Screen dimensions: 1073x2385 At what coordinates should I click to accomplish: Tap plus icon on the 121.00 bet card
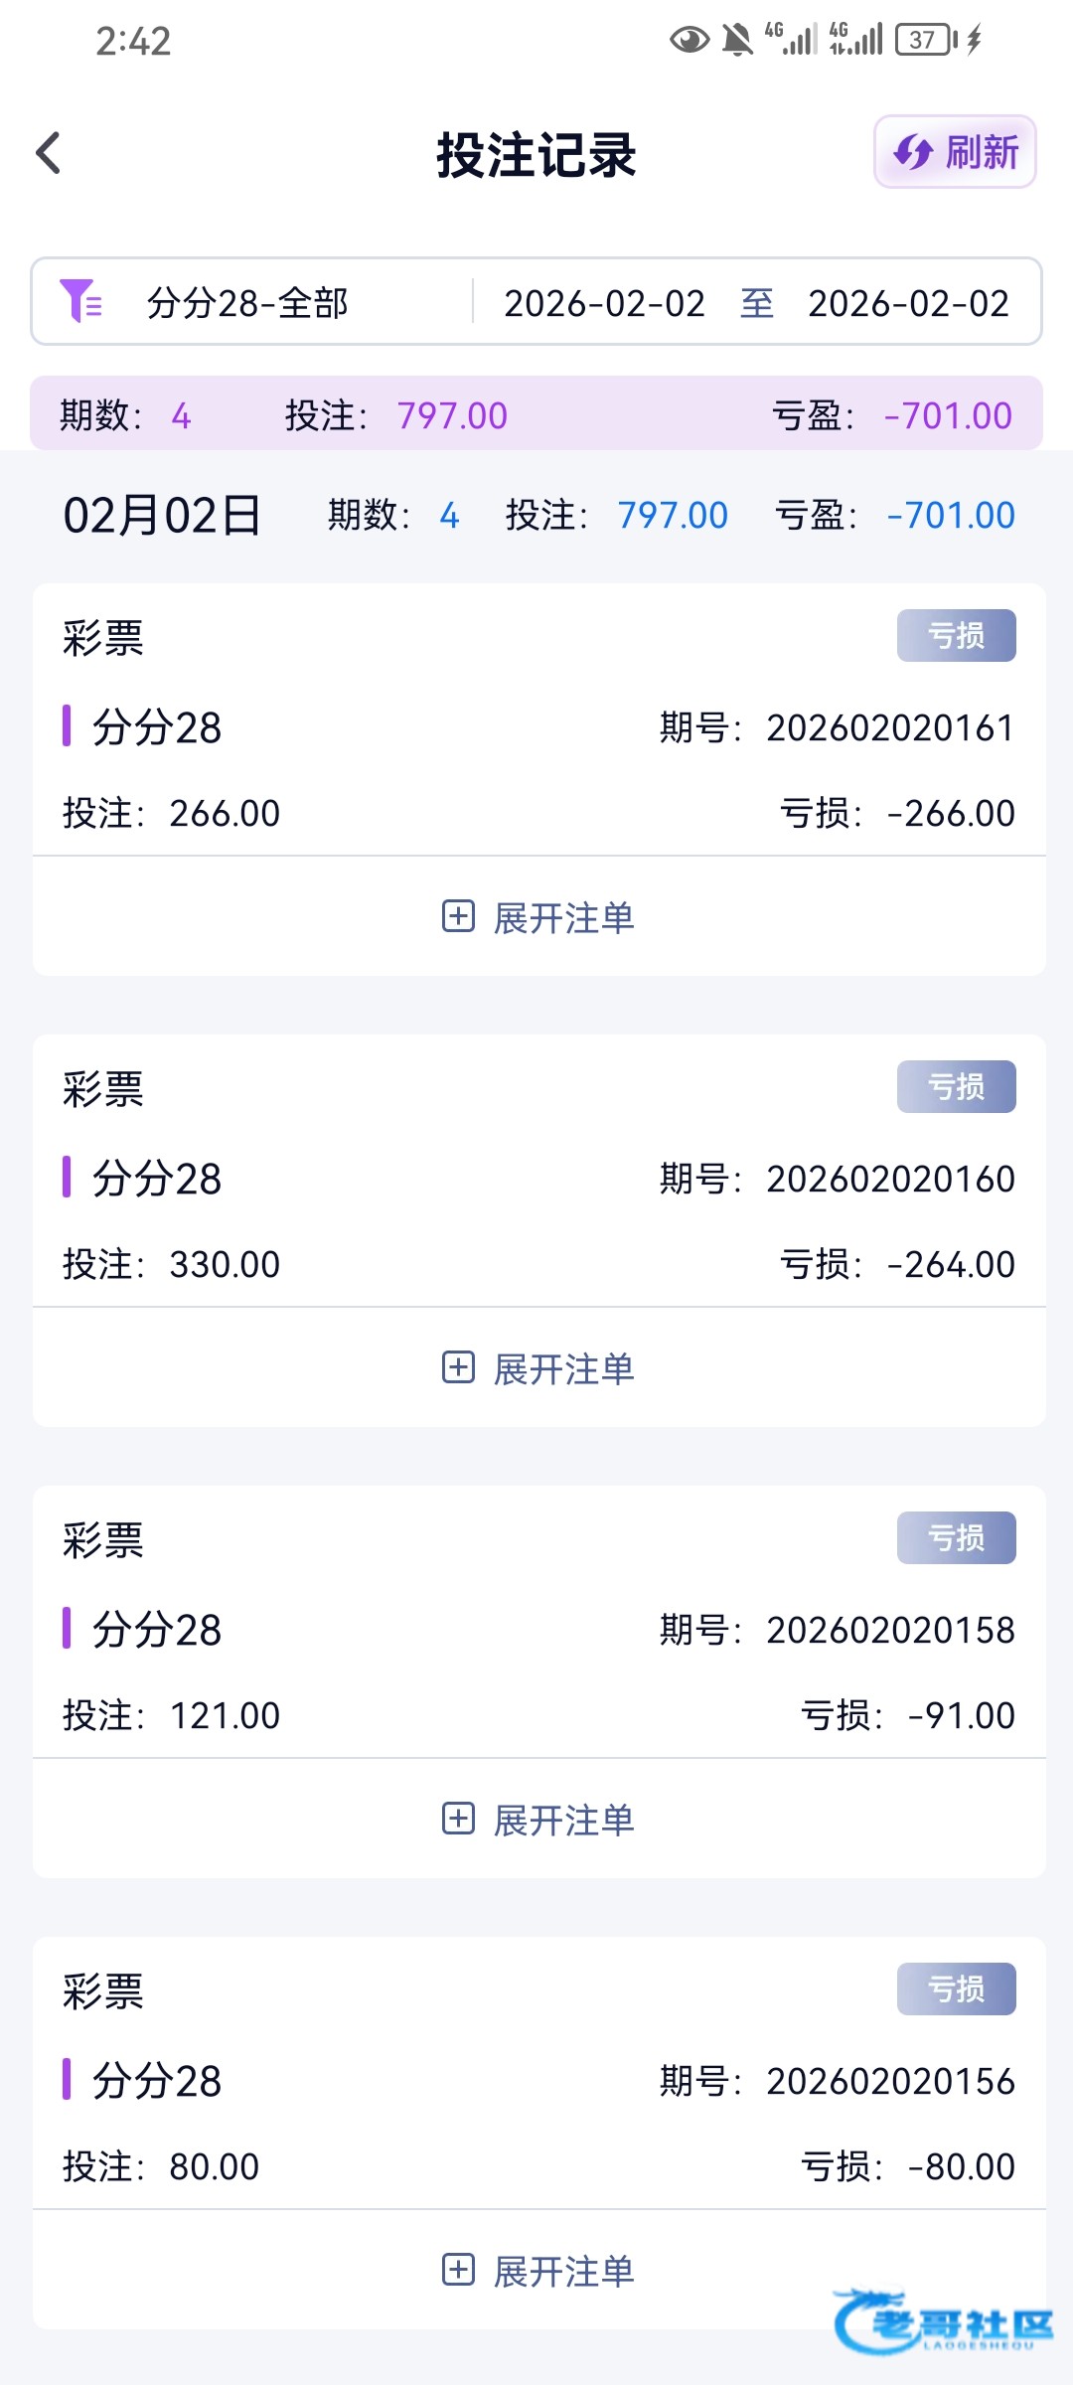(x=458, y=1818)
